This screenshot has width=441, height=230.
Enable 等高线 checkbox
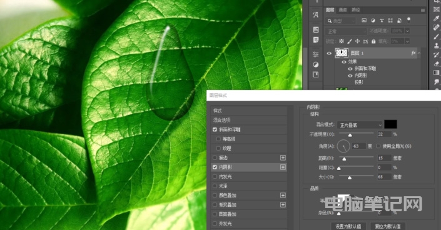pyautogui.click(x=218, y=139)
